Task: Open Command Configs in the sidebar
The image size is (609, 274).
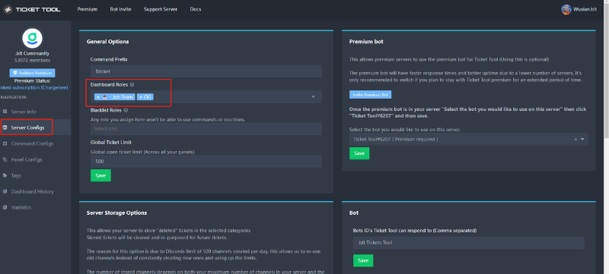Action: (x=32, y=143)
